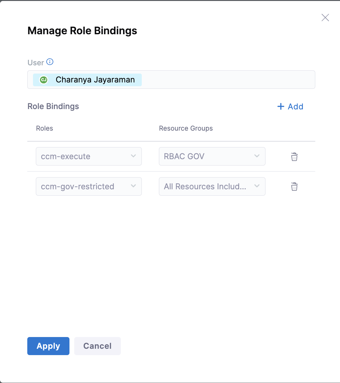The image size is (340, 383).
Task: Click inside the User input field
Action: pos(228,80)
